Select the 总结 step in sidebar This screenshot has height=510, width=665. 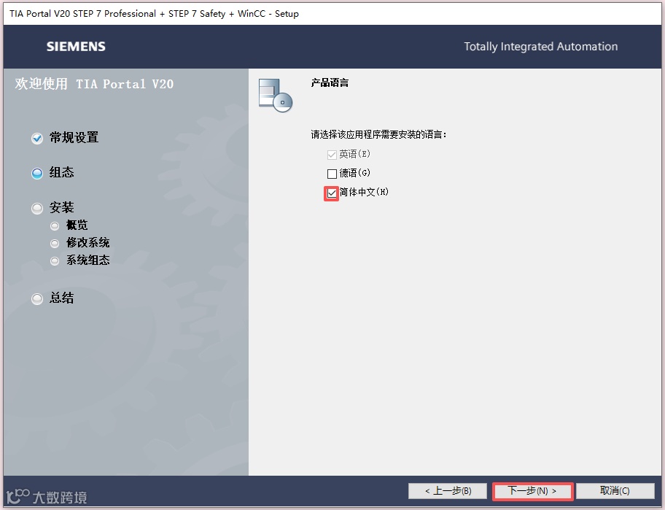click(61, 298)
